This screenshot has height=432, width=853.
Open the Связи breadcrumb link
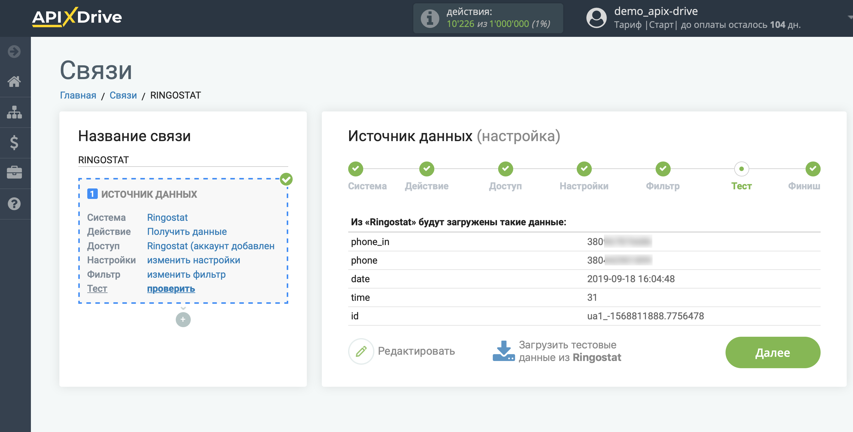[x=123, y=95]
